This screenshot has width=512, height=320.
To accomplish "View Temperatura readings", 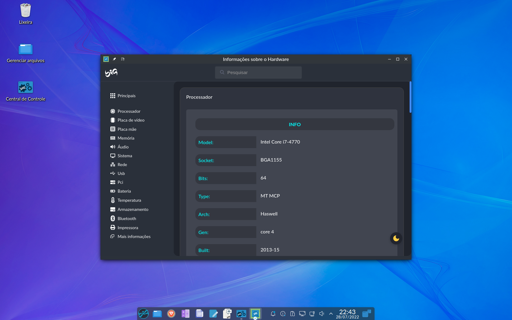I will point(126,200).
